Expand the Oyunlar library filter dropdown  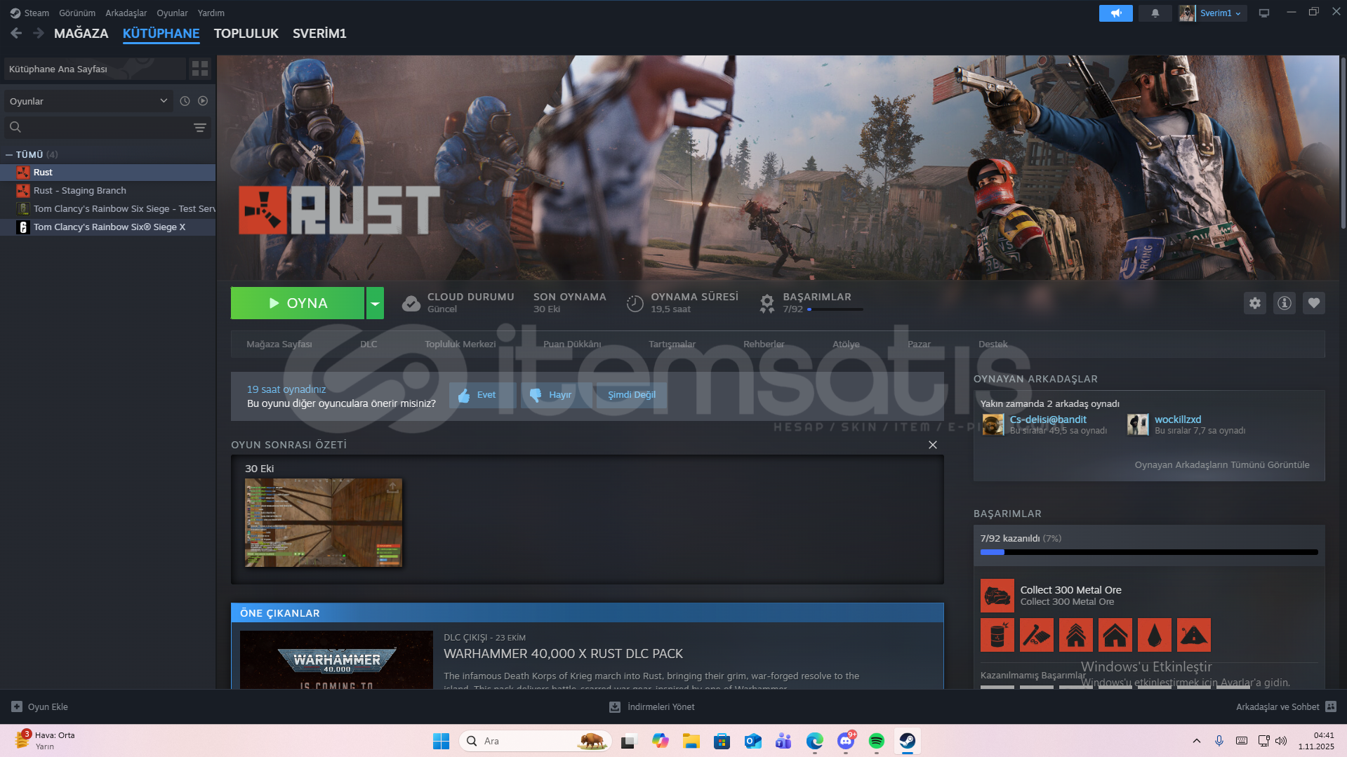tap(88, 101)
